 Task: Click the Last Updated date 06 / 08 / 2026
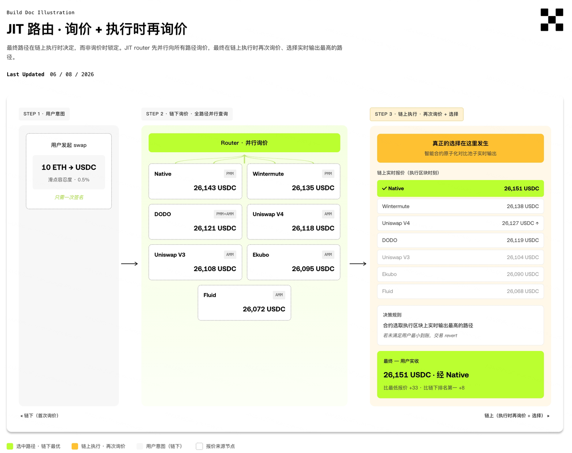click(x=72, y=75)
